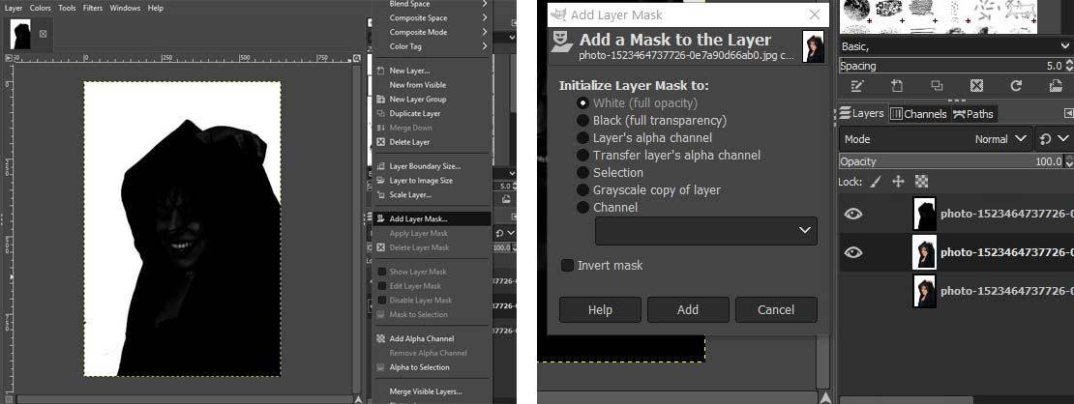
Task: Duplicate the selected brush
Action: [x=937, y=86]
